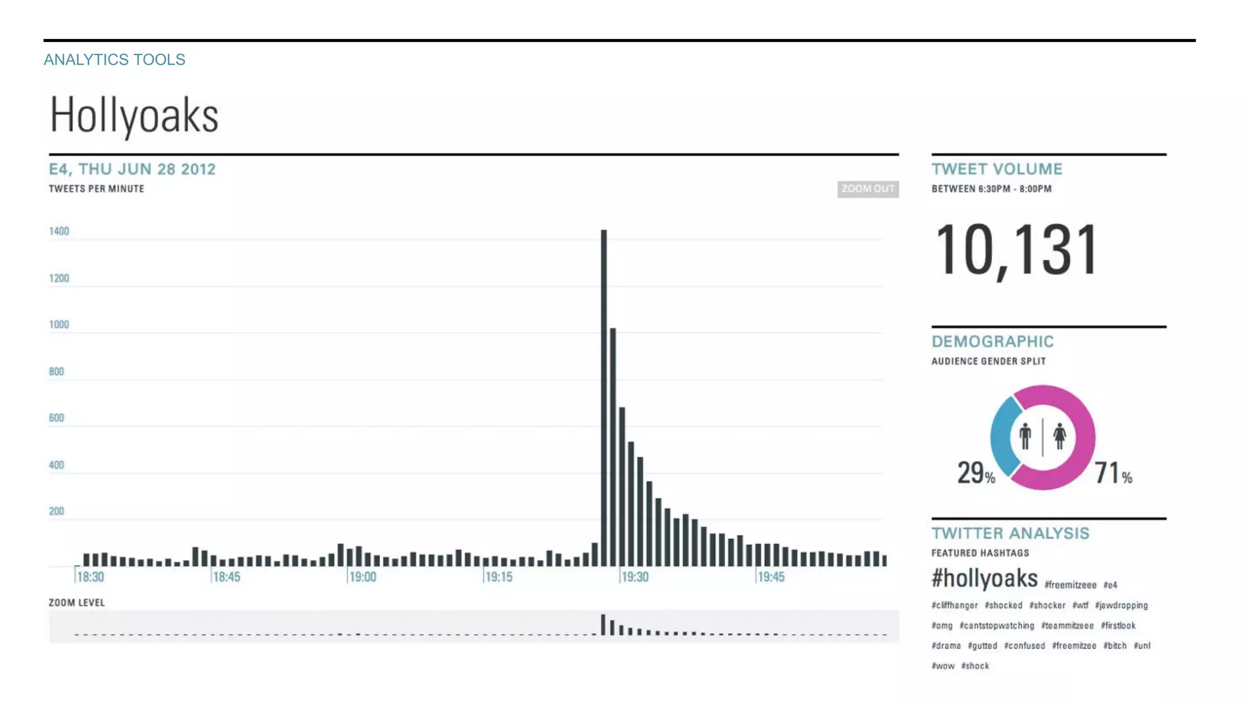This screenshot has width=1251, height=703.
Task: Click the 29% male percentage label
Action: [976, 473]
